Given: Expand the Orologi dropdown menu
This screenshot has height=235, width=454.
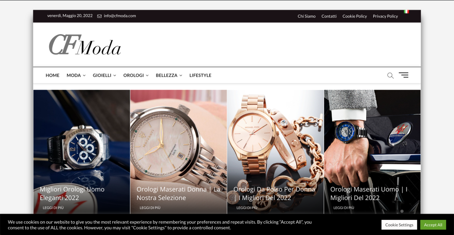Looking at the screenshot, I should [x=136, y=75].
